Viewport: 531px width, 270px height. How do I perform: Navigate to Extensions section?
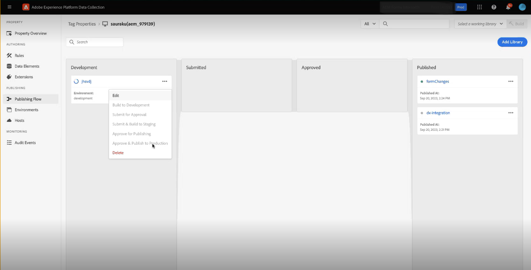coord(31,77)
